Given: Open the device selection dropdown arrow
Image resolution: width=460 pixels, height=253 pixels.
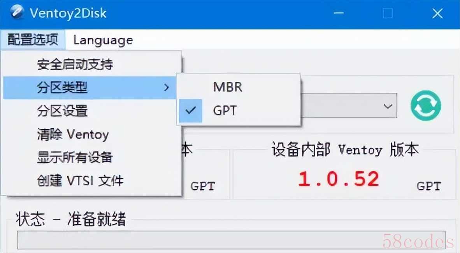Looking at the screenshot, I should [x=388, y=106].
